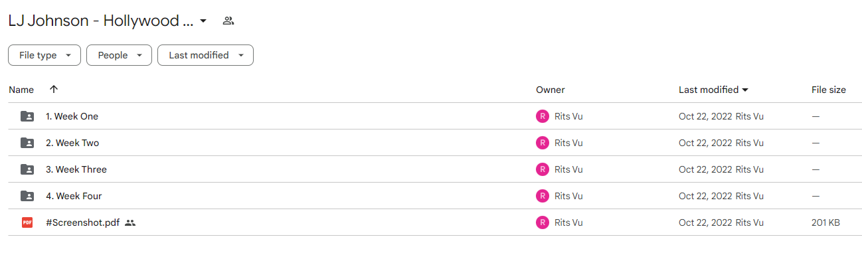Select the 3. Week Three folder row
Viewport: 862px width, 257px height.
pos(435,169)
